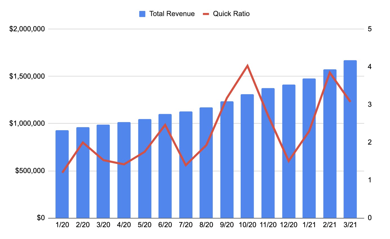
Task: Click the 2/20 x-axis label
Action: (x=83, y=225)
